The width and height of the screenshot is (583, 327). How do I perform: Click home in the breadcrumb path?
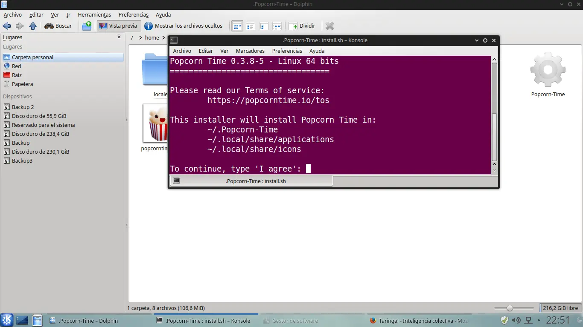(x=152, y=37)
